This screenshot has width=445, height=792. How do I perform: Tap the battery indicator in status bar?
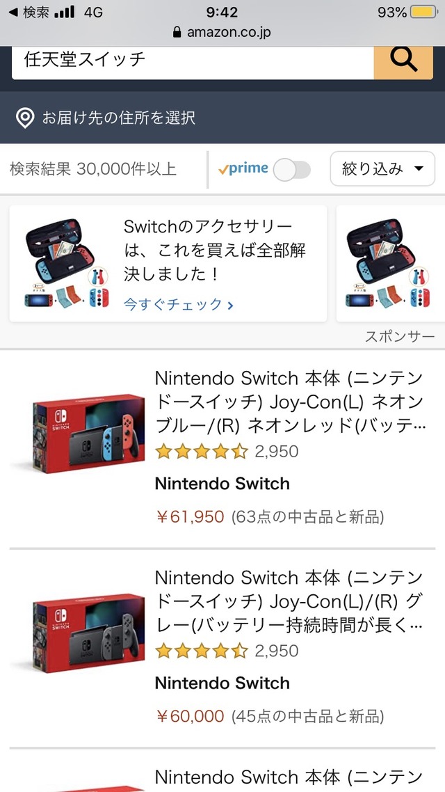423,12
